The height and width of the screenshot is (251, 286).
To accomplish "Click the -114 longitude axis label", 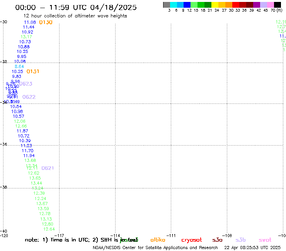I will tap(115, 236).
